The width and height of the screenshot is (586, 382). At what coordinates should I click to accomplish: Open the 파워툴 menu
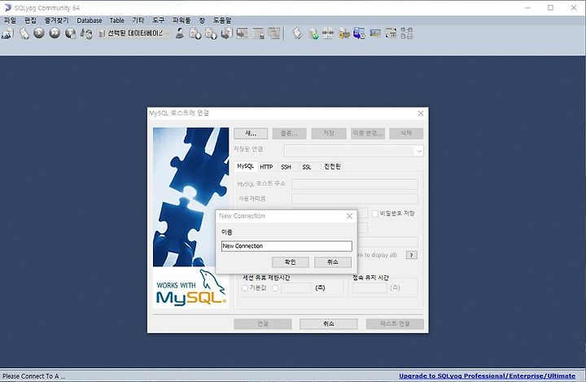point(181,20)
